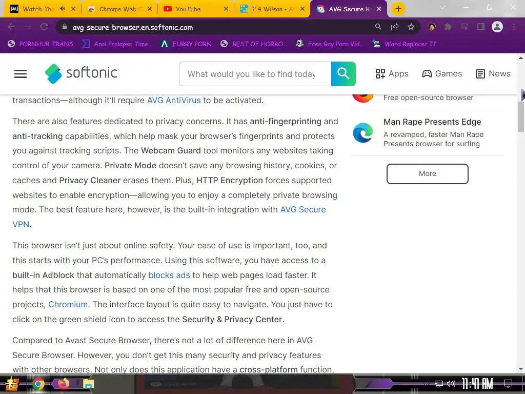Click the Firefox taskbar icon
The height and width of the screenshot is (394, 525).
coord(63,384)
